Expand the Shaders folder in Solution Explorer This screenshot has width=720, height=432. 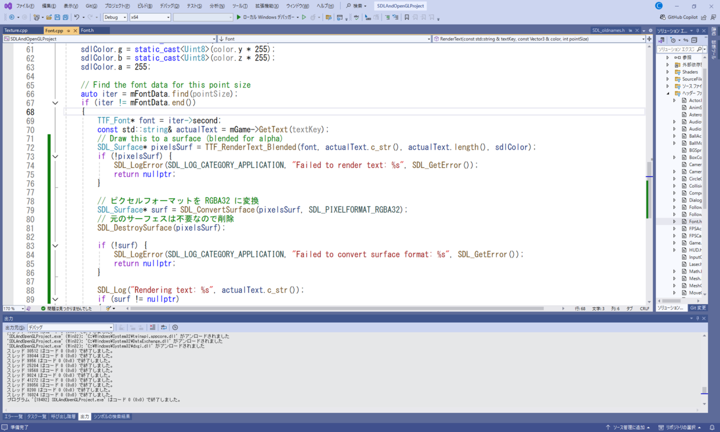coord(667,72)
